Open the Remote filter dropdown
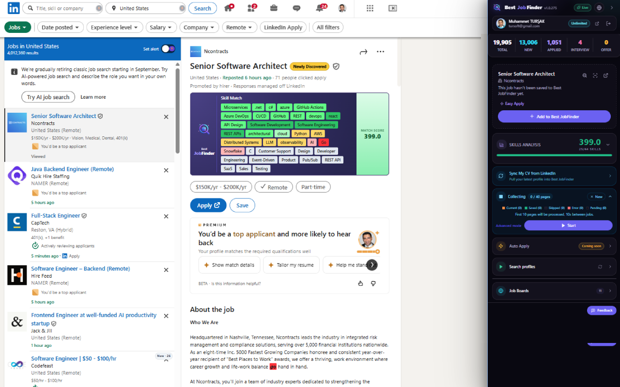This screenshot has width=620, height=387. pyautogui.click(x=239, y=28)
